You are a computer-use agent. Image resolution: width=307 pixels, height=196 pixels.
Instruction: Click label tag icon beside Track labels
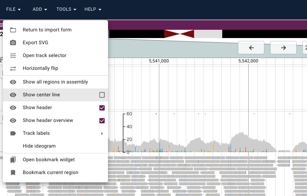coord(13,134)
